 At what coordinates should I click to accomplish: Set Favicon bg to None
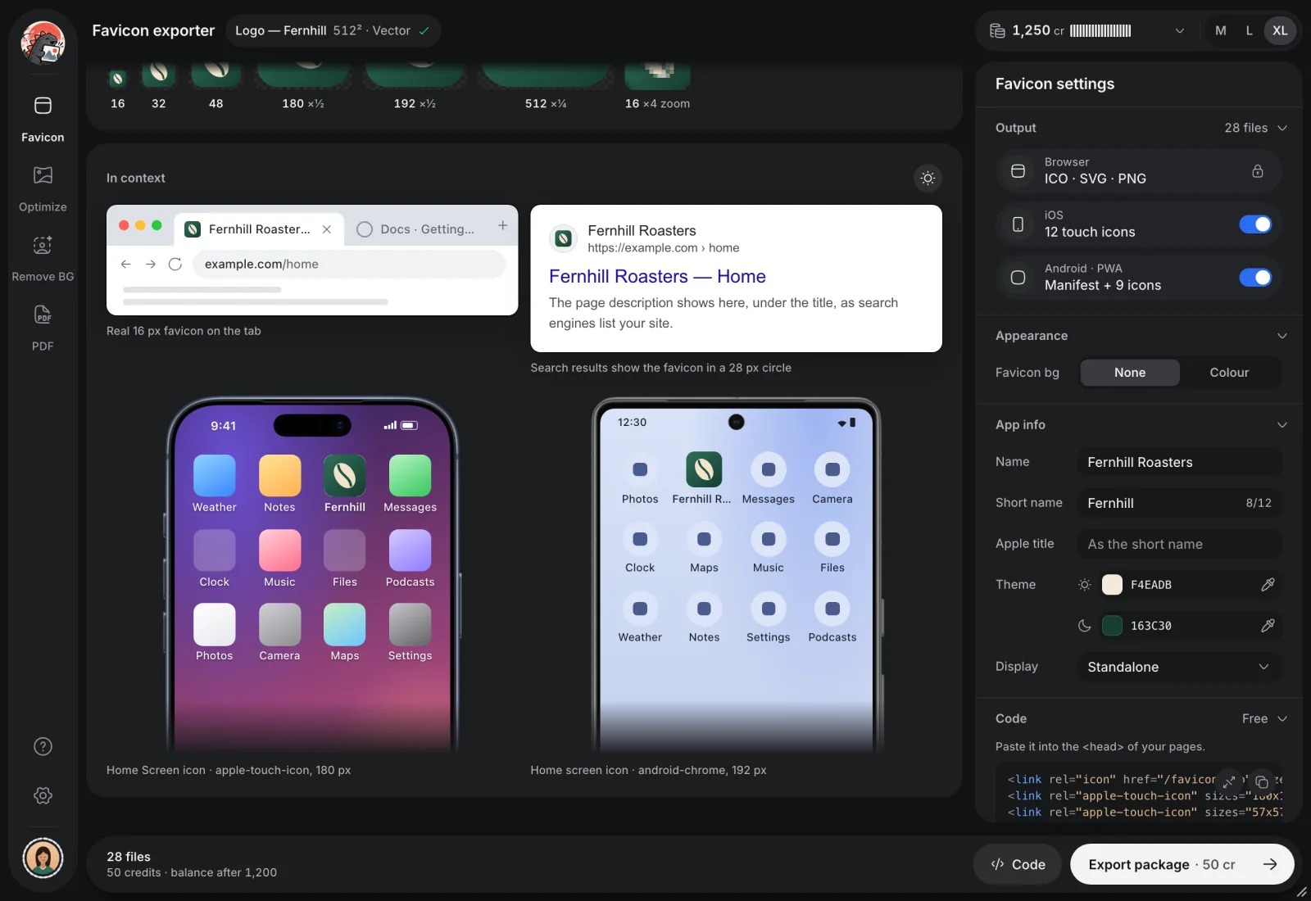click(x=1130, y=372)
